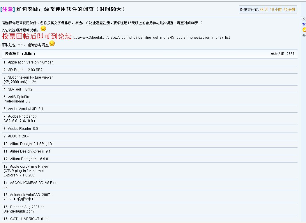The image size is (306, 223).
Task: Select option 1 Application Version Number
Action: click(x=28, y=62)
